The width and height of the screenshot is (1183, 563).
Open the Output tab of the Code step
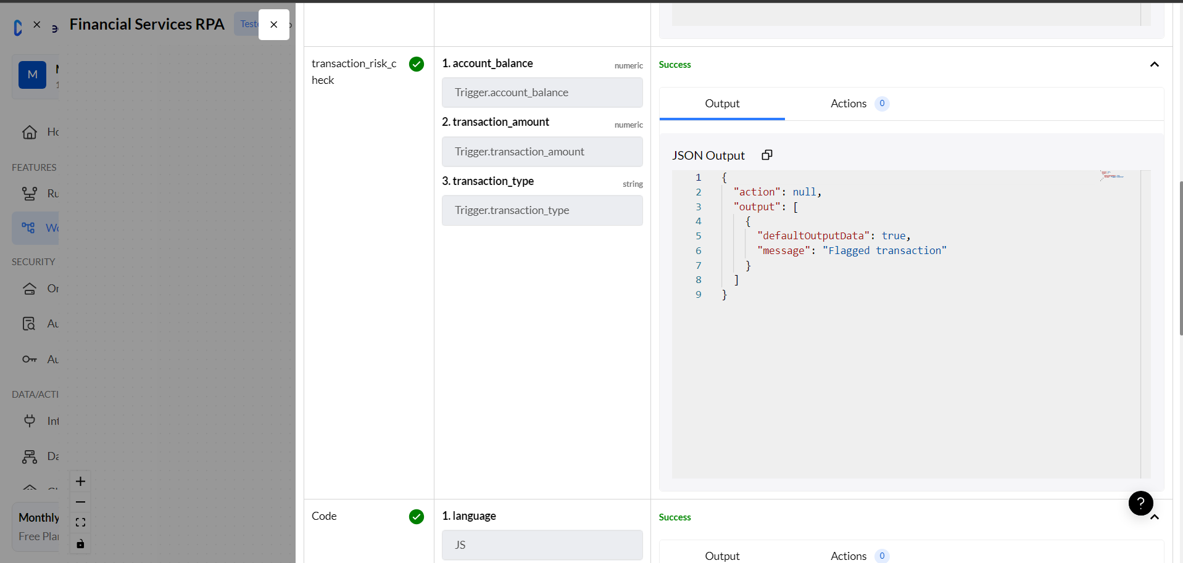722,556
